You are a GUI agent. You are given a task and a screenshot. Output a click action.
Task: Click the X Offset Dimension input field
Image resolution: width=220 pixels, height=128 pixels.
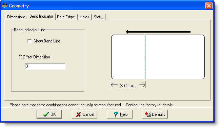point(45,66)
